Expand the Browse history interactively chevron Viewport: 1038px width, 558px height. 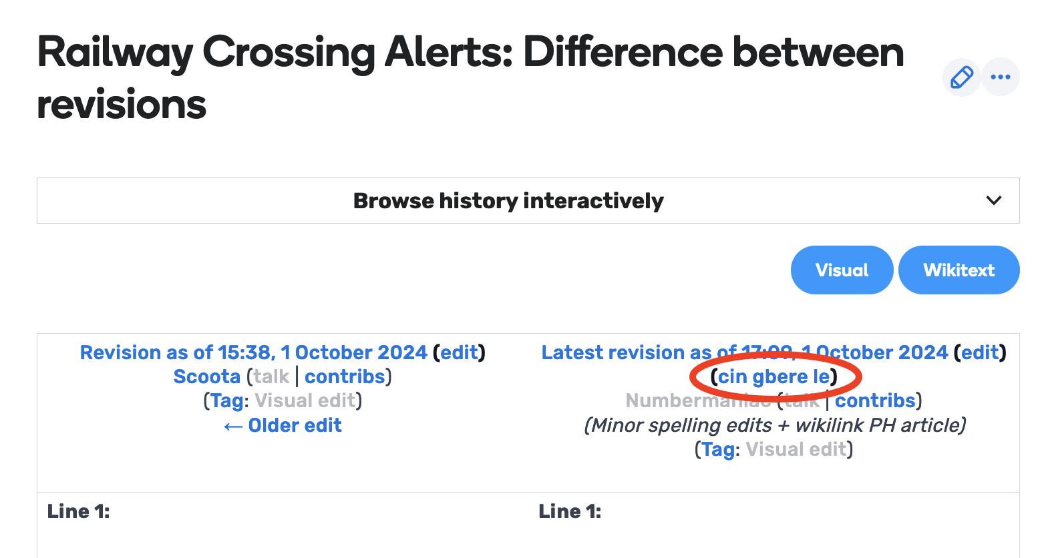[994, 200]
